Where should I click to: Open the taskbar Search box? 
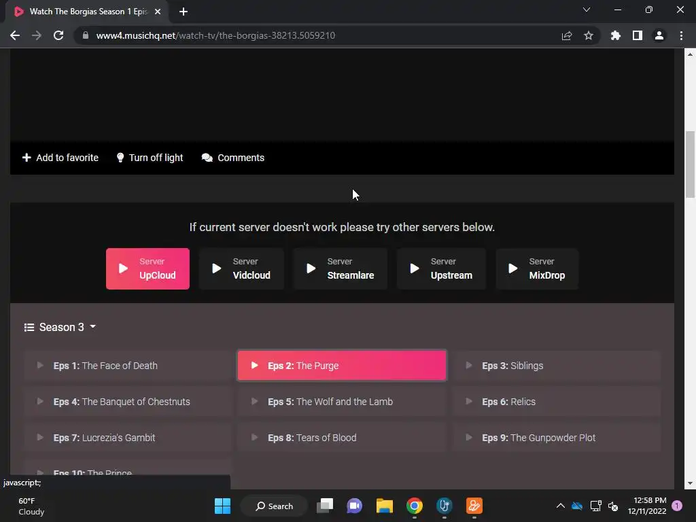tap(274, 506)
